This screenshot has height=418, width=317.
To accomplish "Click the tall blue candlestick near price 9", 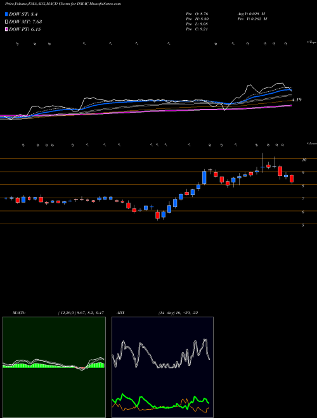I will click(x=204, y=177).
